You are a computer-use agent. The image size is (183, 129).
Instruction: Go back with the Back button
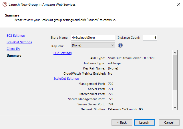[122, 122]
